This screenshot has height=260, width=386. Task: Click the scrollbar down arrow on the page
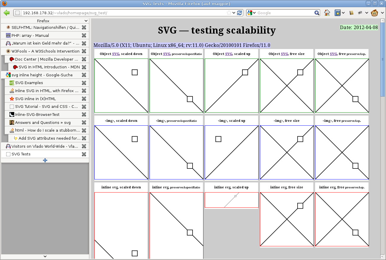tap(382, 256)
